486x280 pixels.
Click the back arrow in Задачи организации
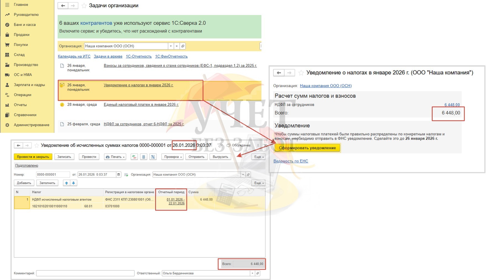[63, 6]
